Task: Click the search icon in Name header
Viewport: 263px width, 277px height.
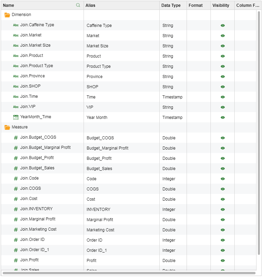Action: [x=78, y=5]
